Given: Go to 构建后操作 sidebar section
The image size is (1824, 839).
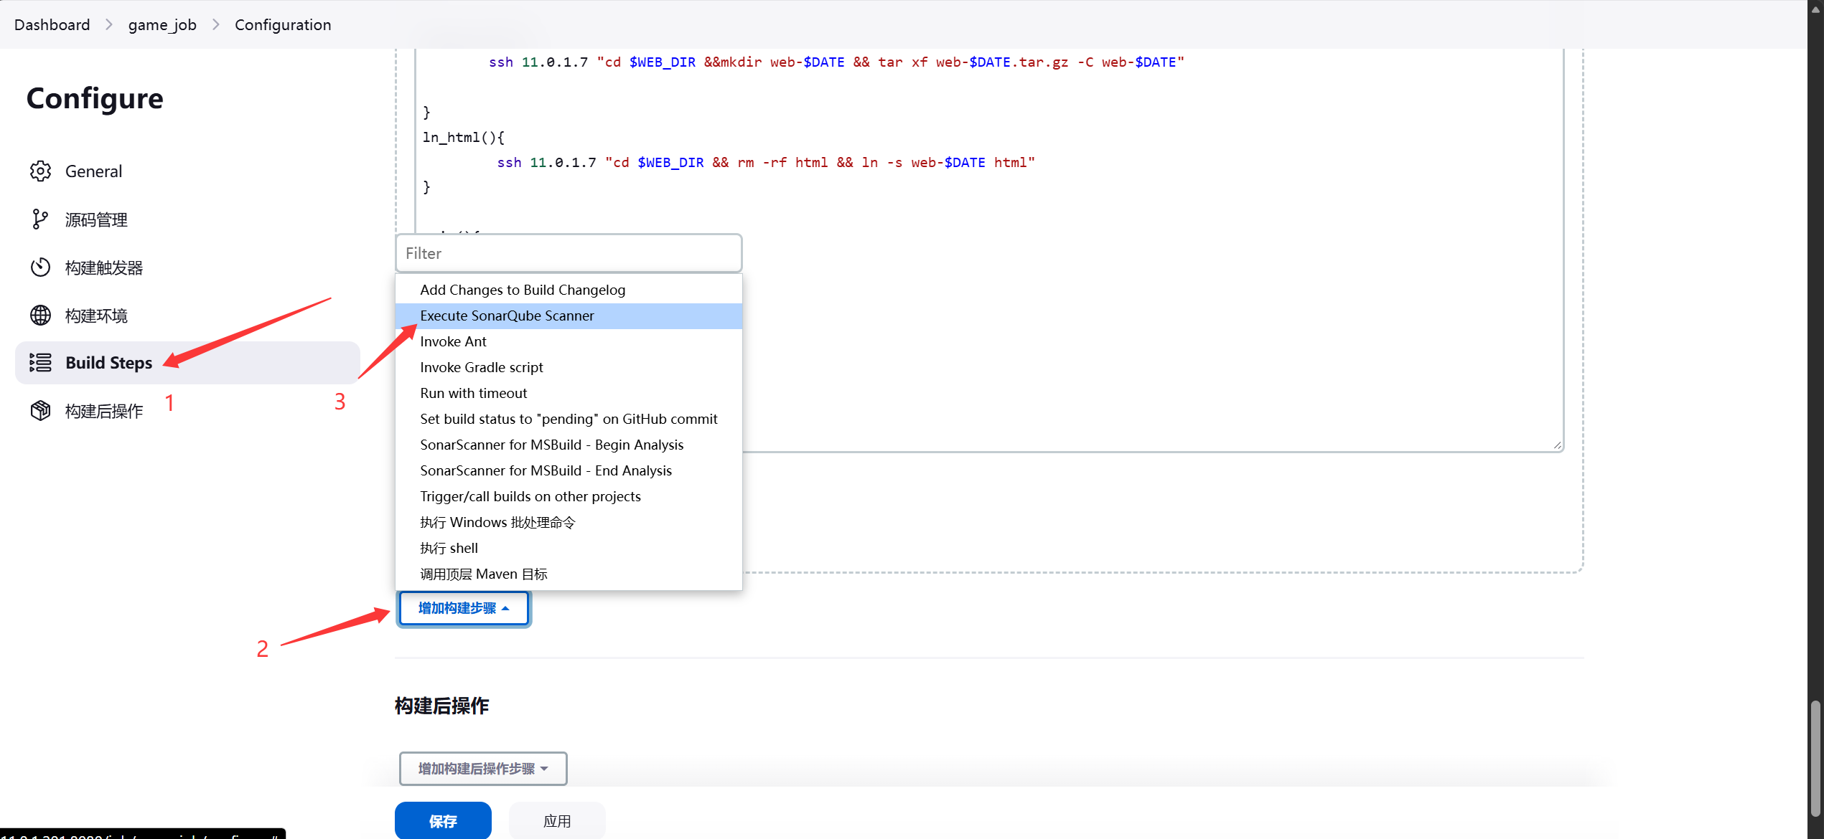Looking at the screenshot, I should (x=104, y=411).
